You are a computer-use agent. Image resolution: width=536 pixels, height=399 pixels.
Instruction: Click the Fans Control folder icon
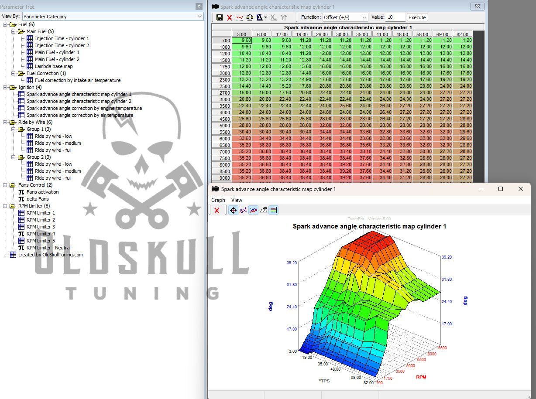13,185
